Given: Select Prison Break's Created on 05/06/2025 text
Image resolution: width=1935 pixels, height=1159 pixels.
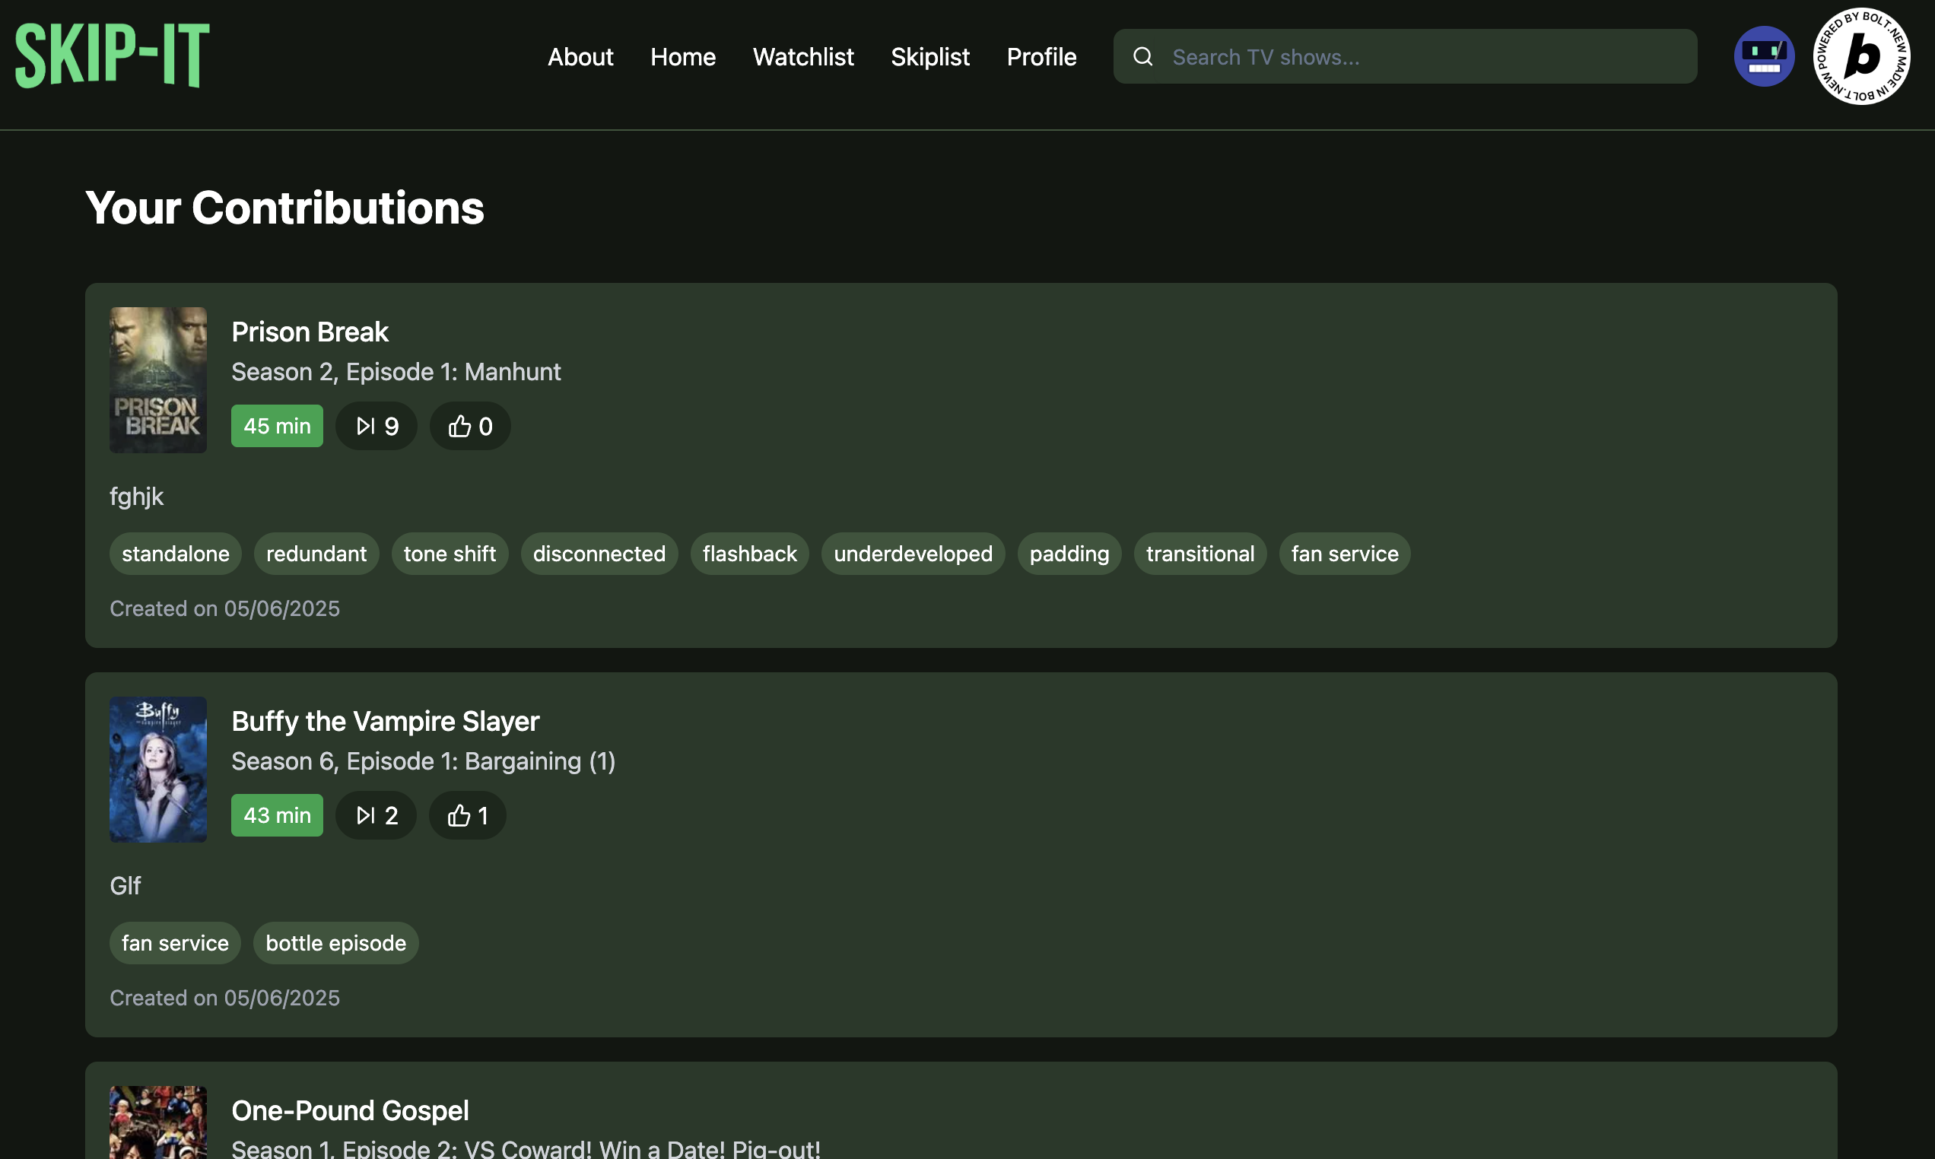Looking at the screenshot, I should pos(225,609).
